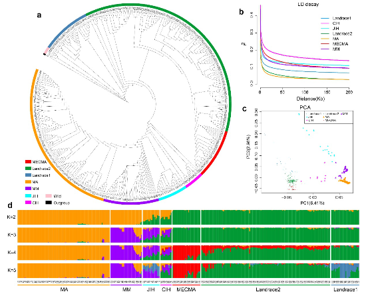Screen dimensions: 366x294
Task: Click the purple MM tree legend swatch
Action: [28, 188]
